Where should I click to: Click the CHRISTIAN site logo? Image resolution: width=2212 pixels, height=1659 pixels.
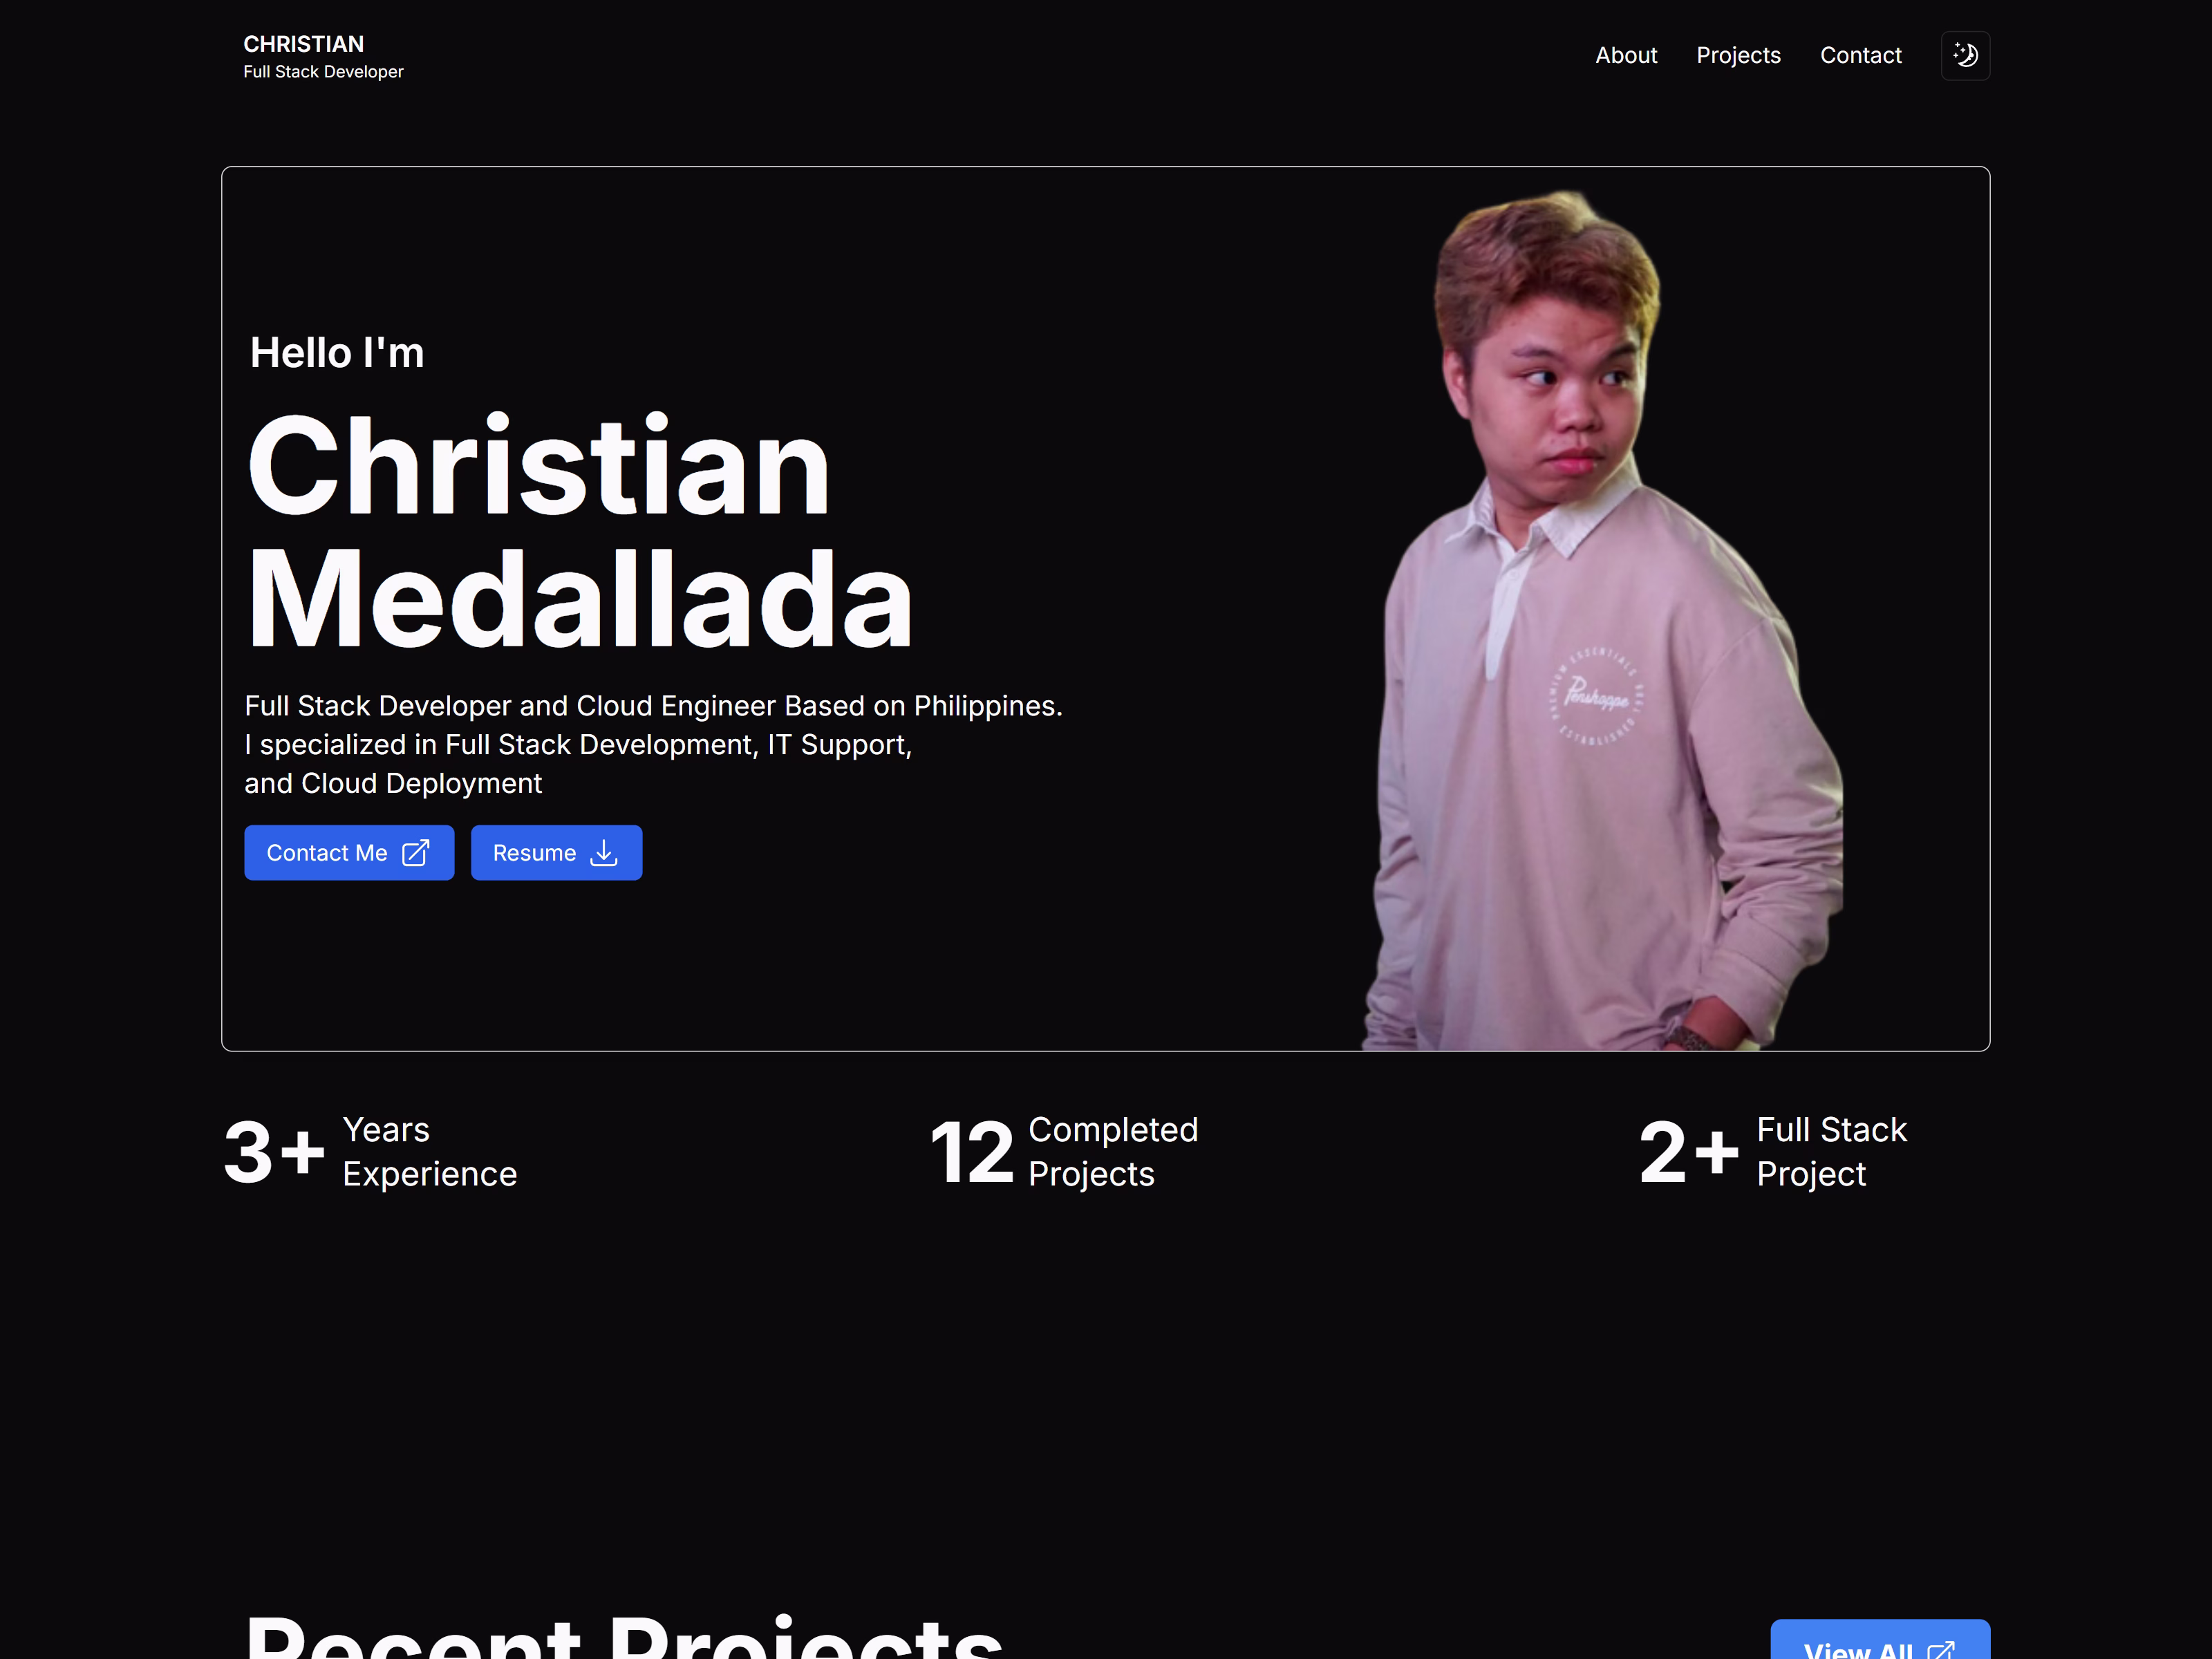(x=304, y=44)
